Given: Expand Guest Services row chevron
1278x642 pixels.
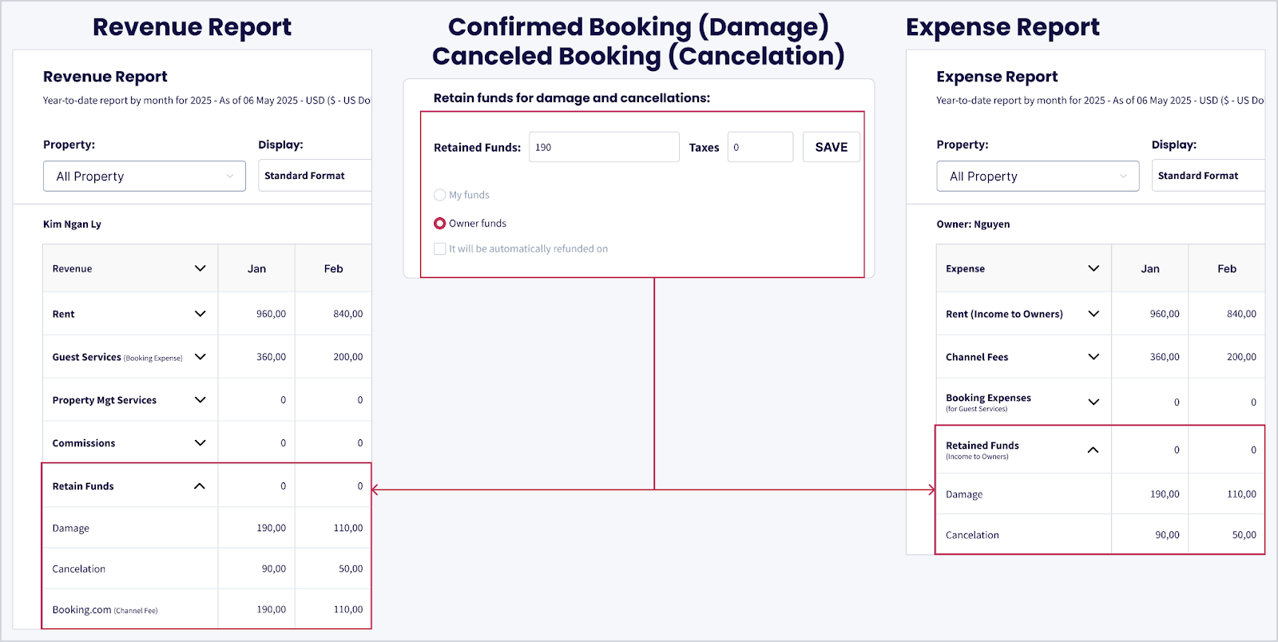Looking at the screenshot, I should click(x=200, y=357).
